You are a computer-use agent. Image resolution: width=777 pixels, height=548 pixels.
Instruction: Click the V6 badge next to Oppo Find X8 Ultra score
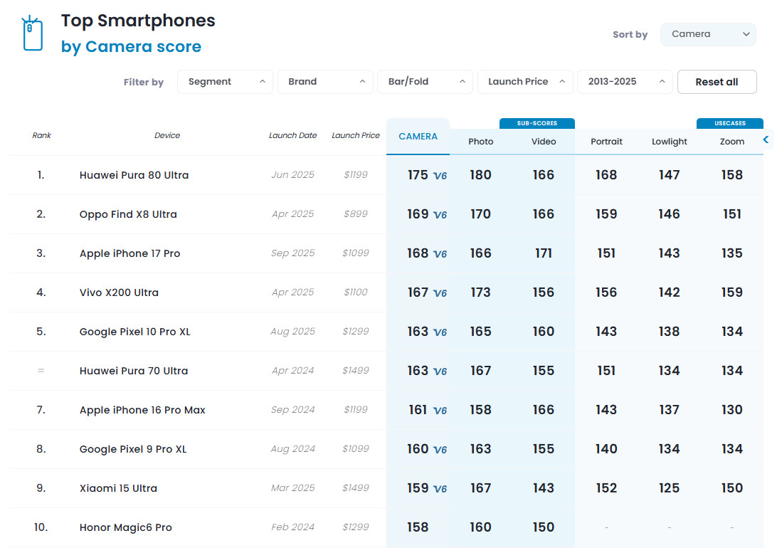[x=440, y=215]
